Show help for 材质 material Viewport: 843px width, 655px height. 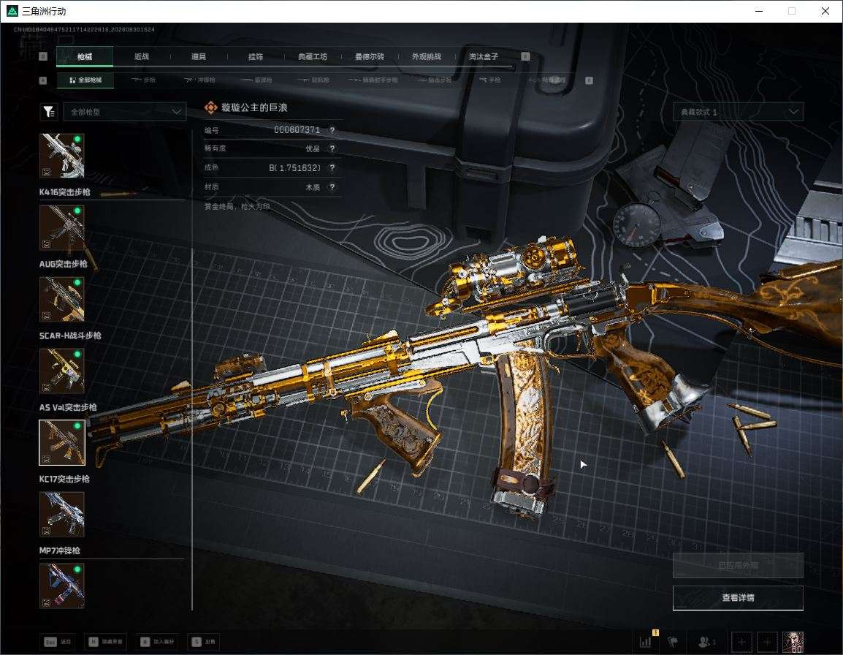(332, 187)
